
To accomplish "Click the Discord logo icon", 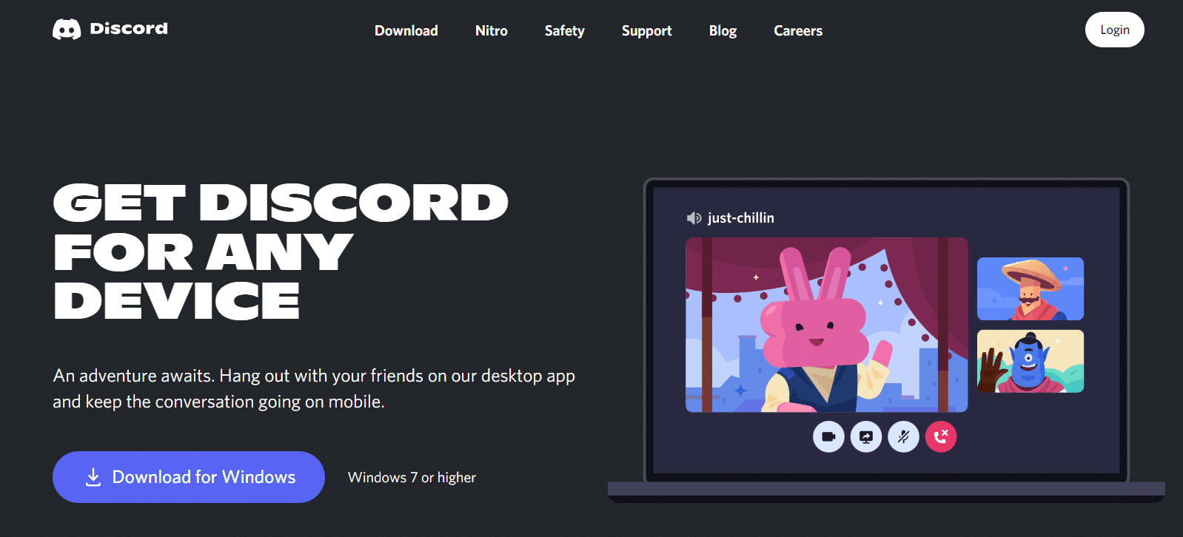I will click(67, 30).
